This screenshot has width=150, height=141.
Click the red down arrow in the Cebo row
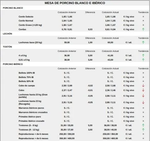(143, 90)
